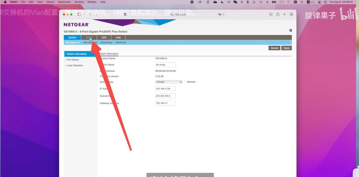Click the firmware version value 2.00.08
359x177 pixels.
coord(159,76)
